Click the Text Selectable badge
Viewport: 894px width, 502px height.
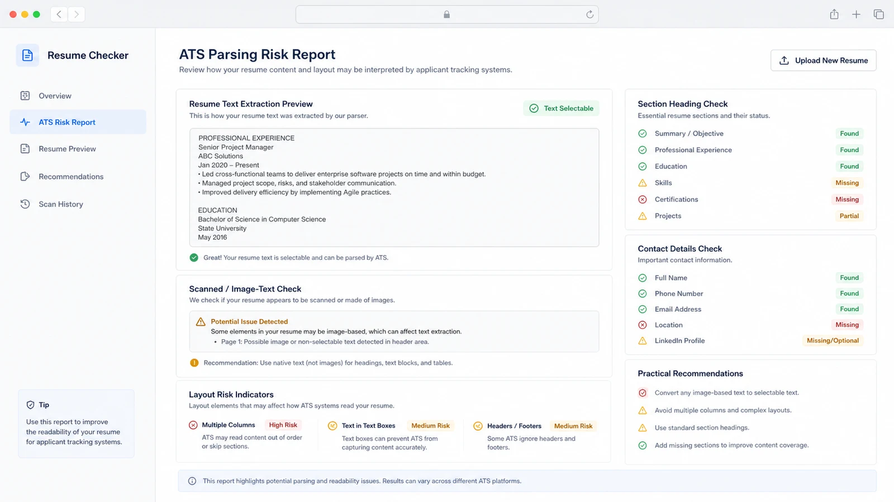tap(561, 108)
